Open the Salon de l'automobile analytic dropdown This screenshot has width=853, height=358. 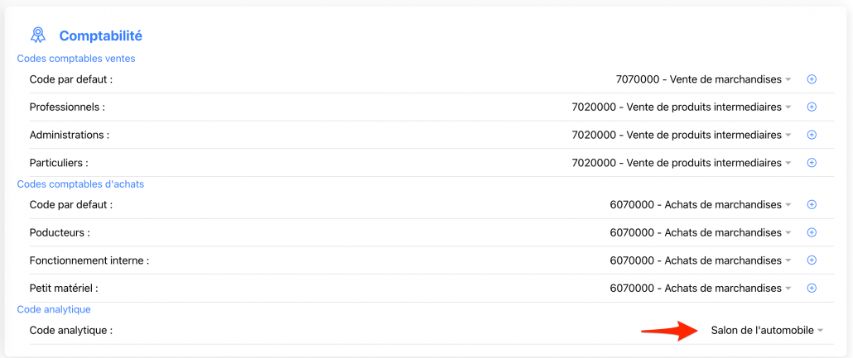point(767,331)
